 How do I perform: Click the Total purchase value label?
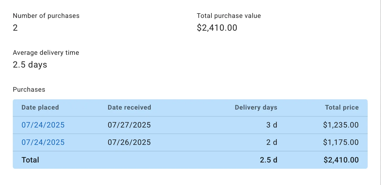coord(229,16)
